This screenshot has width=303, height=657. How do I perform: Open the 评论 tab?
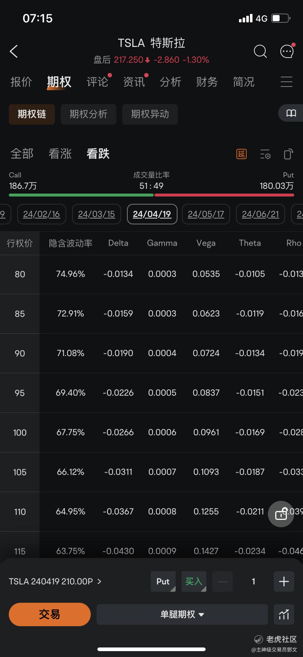[97, 82]
